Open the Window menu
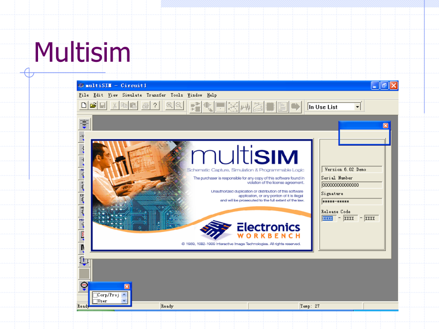Image resolution: width=439 pixels, height=329 pixels. pos(195,95)
